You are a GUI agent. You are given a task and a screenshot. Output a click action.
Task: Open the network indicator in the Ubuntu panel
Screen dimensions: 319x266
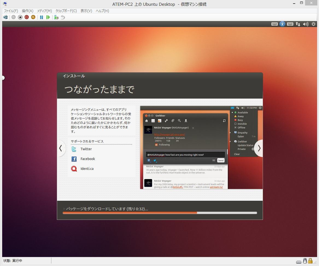click(x=298, y=24)
